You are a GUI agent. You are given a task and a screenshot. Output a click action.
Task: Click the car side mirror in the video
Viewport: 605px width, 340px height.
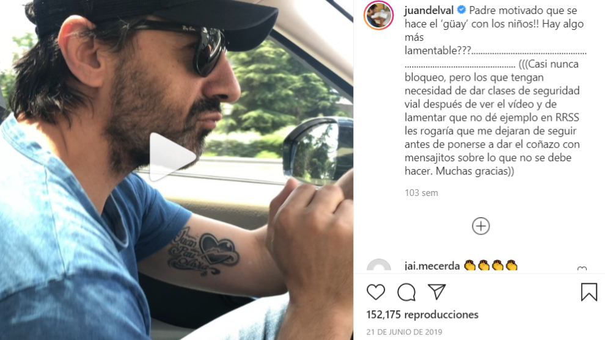point(317,150)
